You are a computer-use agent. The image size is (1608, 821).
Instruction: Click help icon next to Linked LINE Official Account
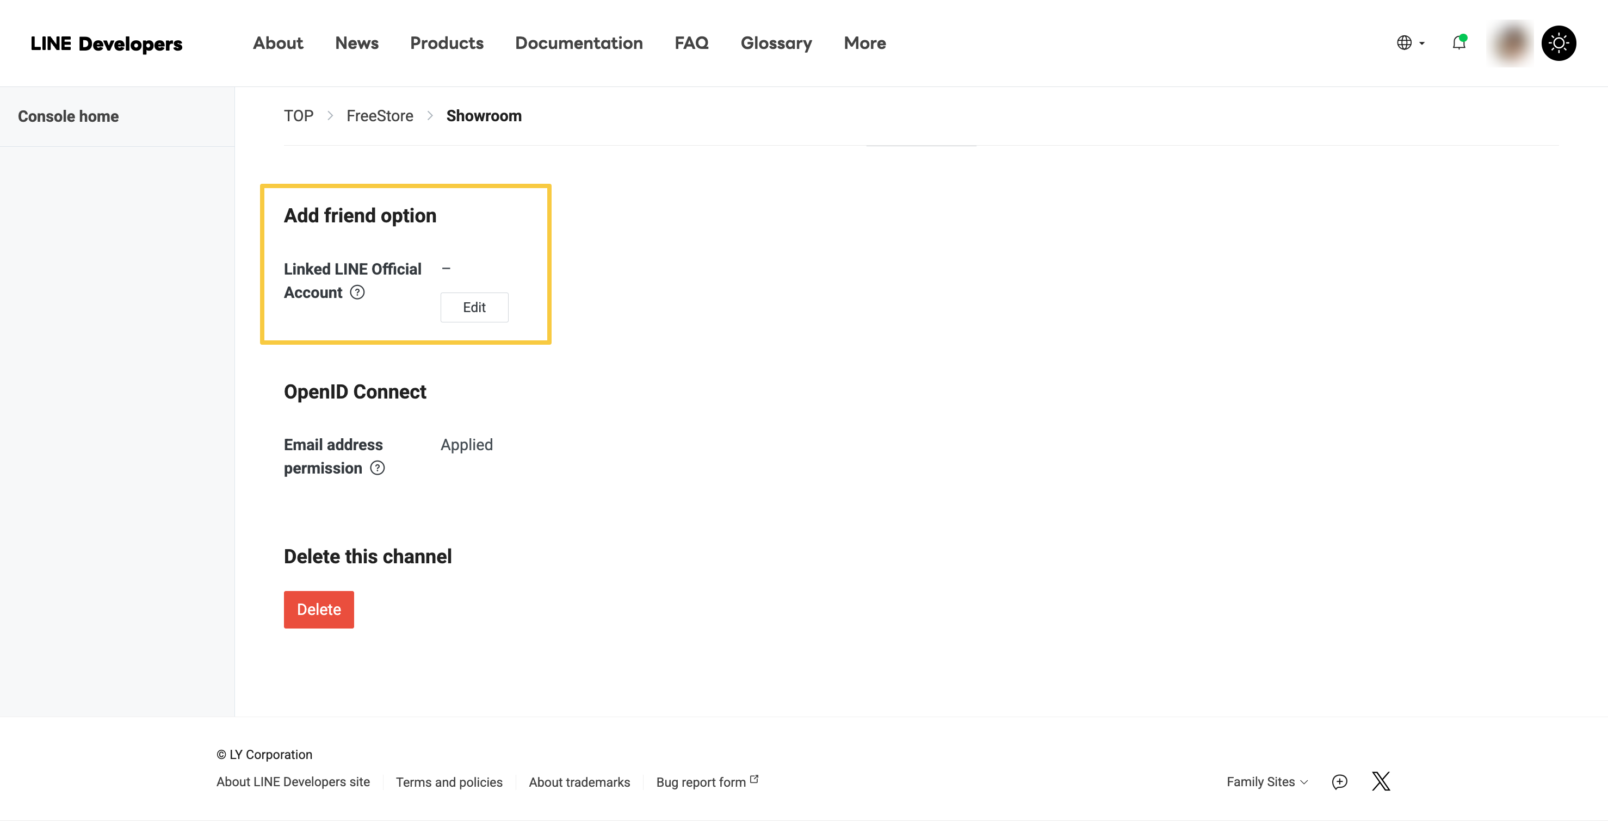click(x=357, y=293)
